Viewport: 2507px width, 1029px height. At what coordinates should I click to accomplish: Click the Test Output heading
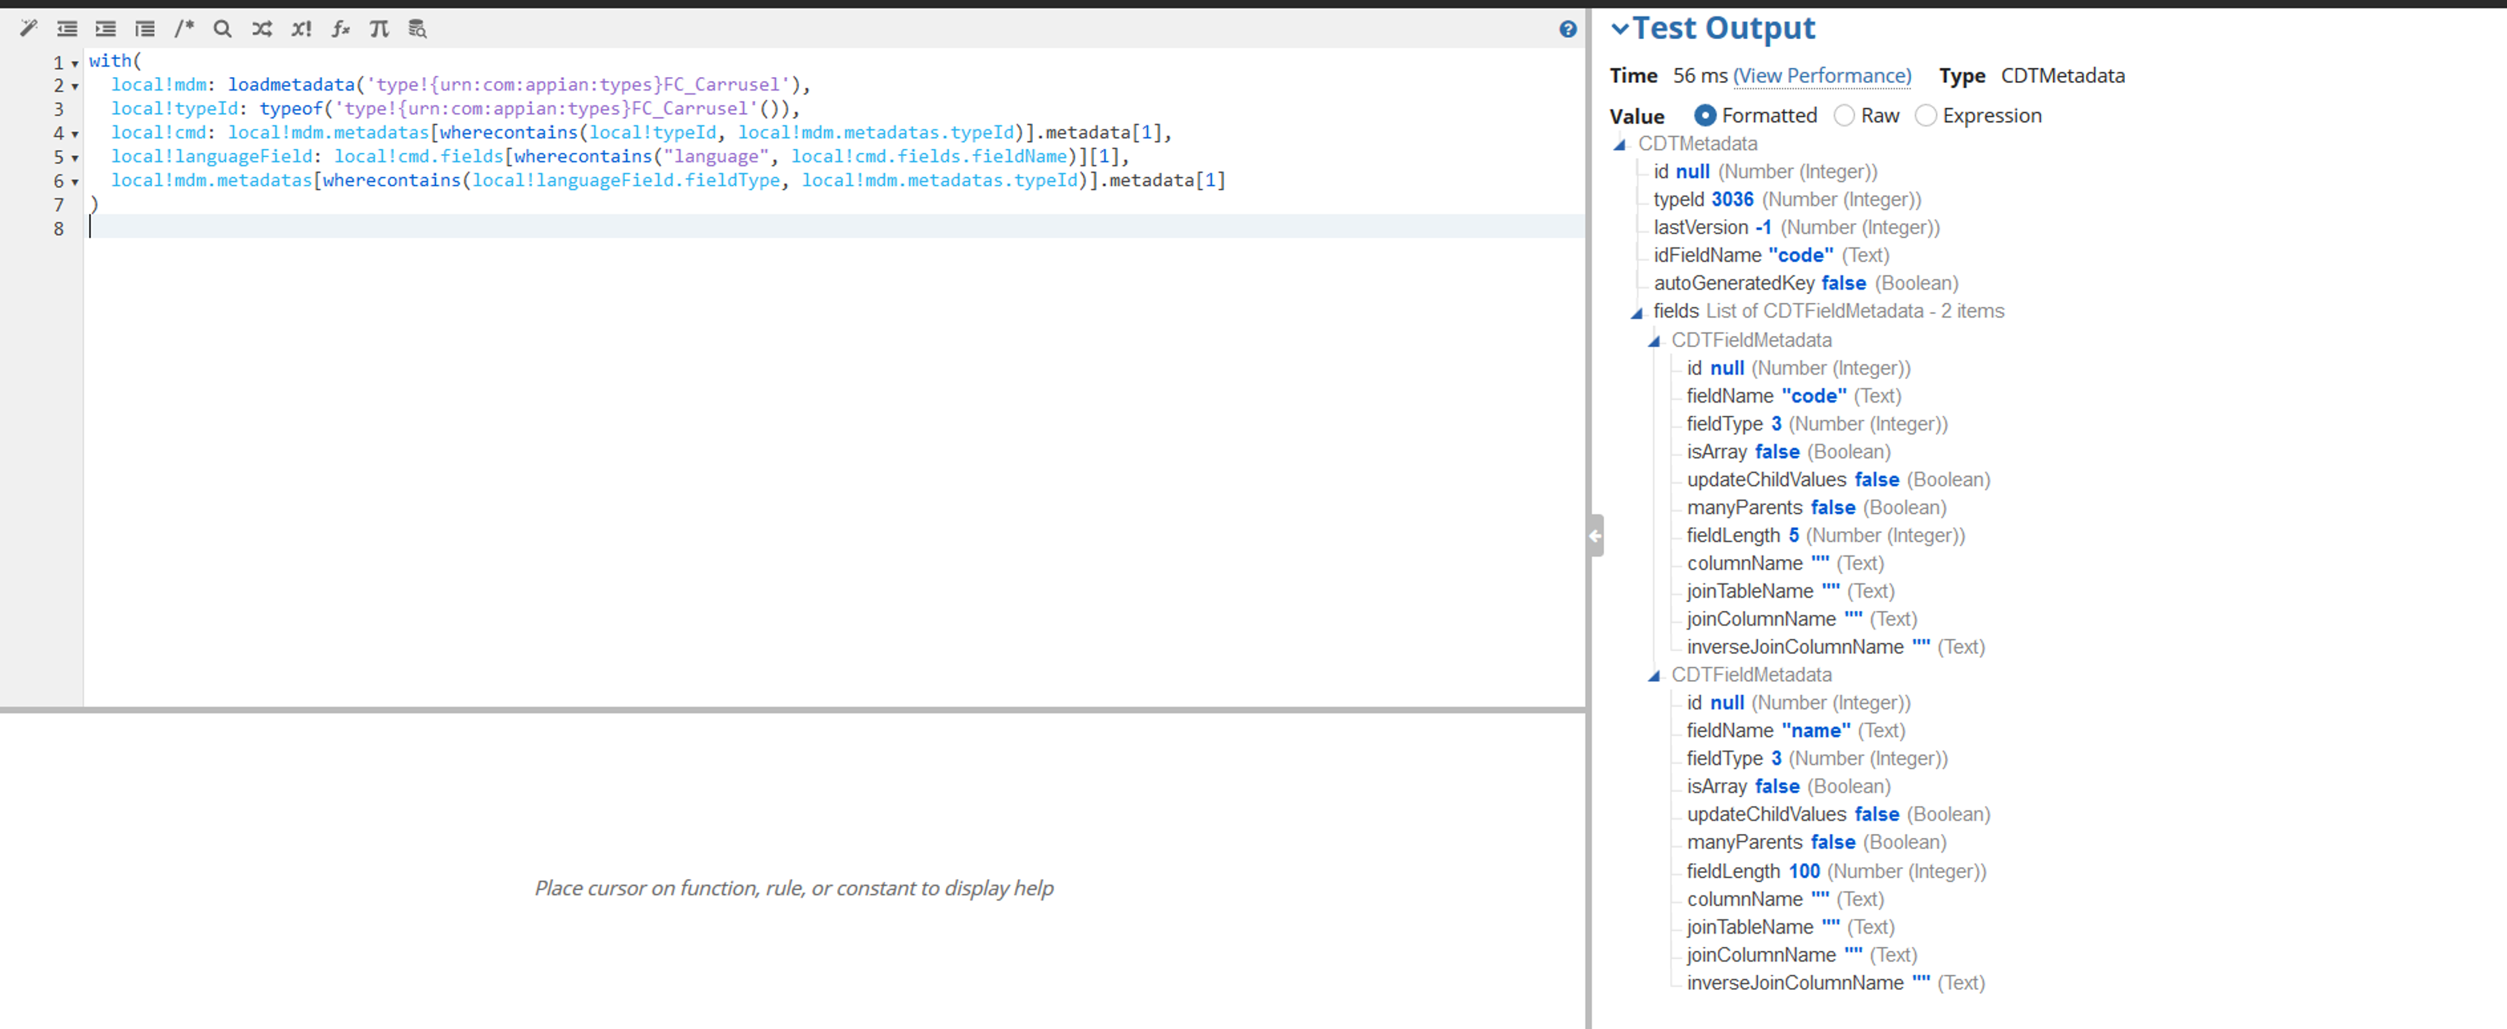coord(1724,27)
